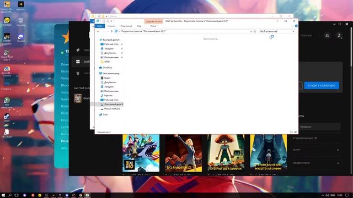Image resolution: width=353 pixels, height=198 pixels.
Task: Open pinned Изображения under Quick access
Action: click(111, 57)
